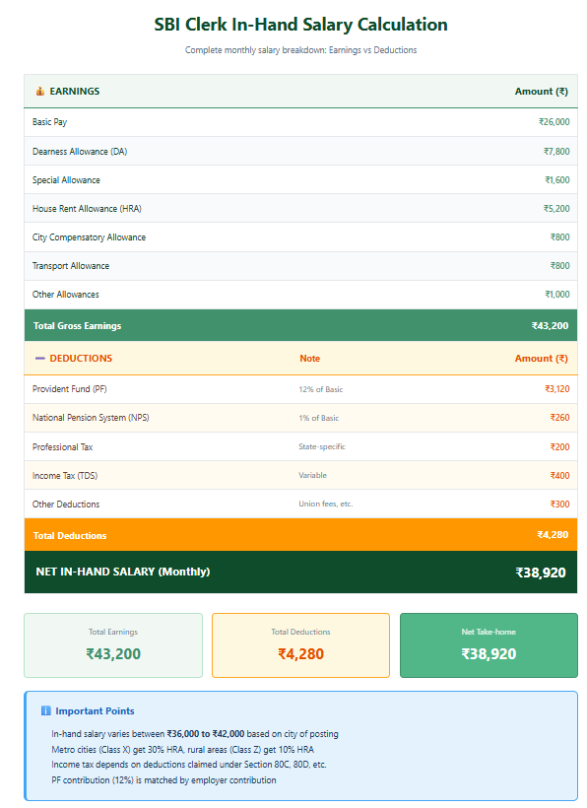Screen dimensions: 587x808
Task: Click the '1% of Basic' note
Action: [x=319, y=418]
